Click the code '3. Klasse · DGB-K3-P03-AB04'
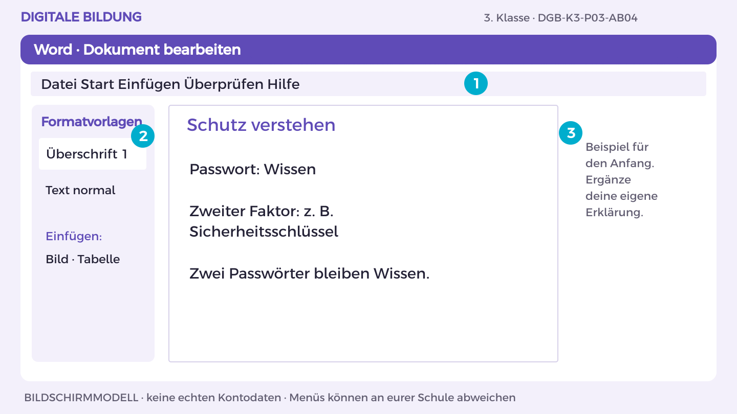 [560, 18]
